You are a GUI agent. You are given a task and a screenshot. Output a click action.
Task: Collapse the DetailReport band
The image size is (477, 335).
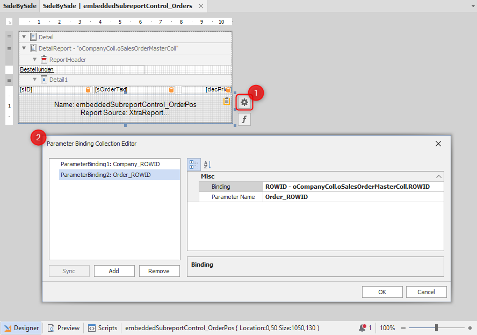pos(24,48)
